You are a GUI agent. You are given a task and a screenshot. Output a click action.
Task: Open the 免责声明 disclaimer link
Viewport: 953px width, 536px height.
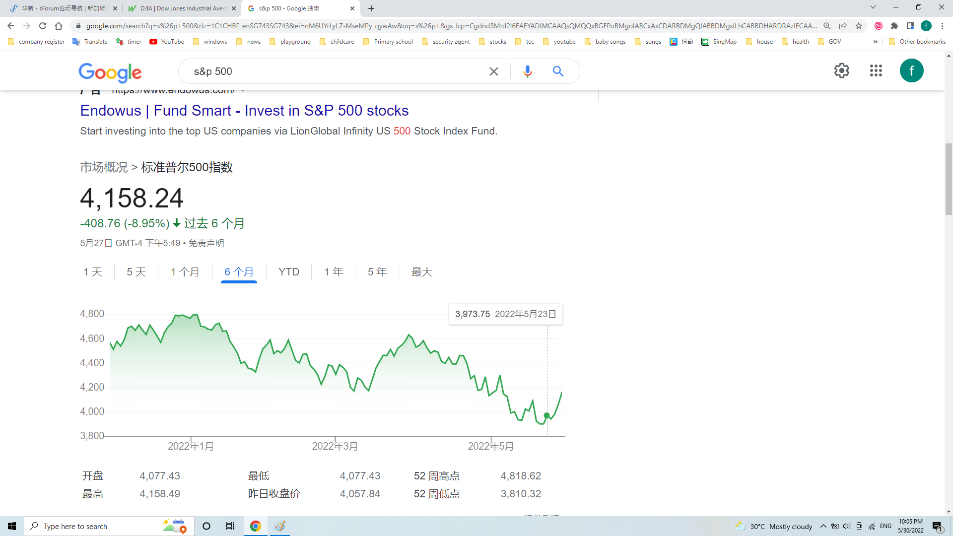(x=206, y=243)
